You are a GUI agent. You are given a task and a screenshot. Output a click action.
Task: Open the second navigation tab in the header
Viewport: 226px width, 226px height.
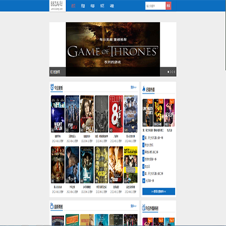[x=83, y=6]
